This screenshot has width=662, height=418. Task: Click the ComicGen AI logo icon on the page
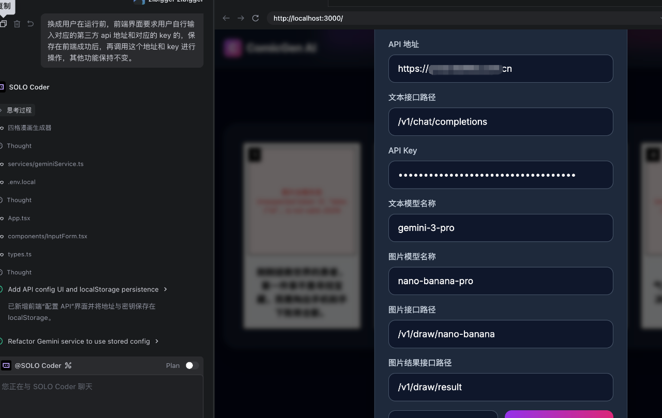pos(233,48)
